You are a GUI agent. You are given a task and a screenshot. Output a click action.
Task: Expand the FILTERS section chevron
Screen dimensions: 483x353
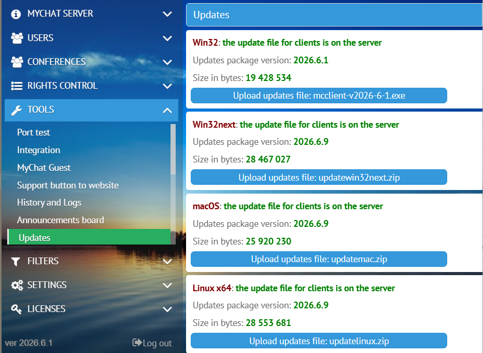[167, 261]
